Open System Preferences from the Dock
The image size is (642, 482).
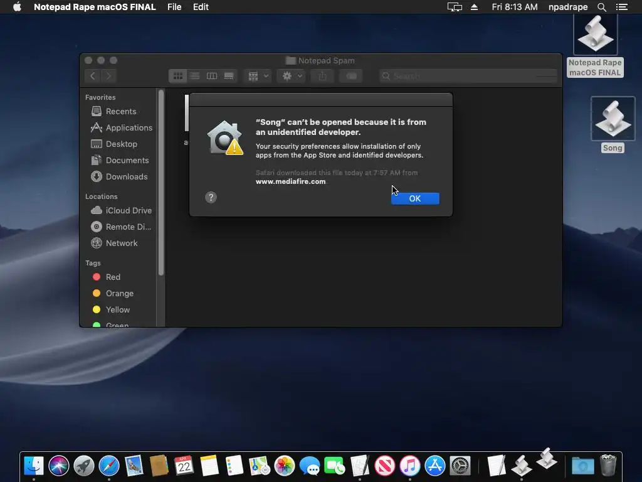(460, 466)
